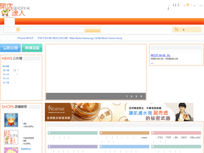Screen dimensions: 204x153
Task: Expand the tan category bar above the www link
Action: pos(124,133)
